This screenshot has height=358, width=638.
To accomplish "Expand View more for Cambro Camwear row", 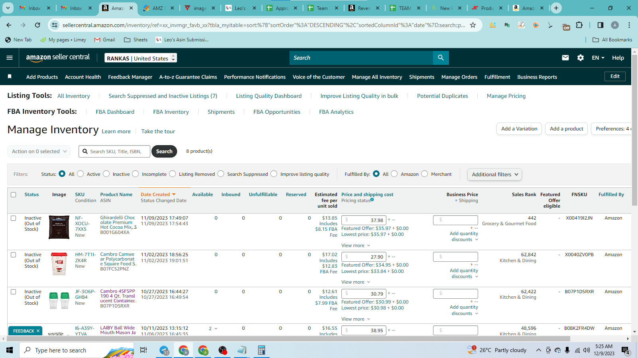I will point(356,282).
